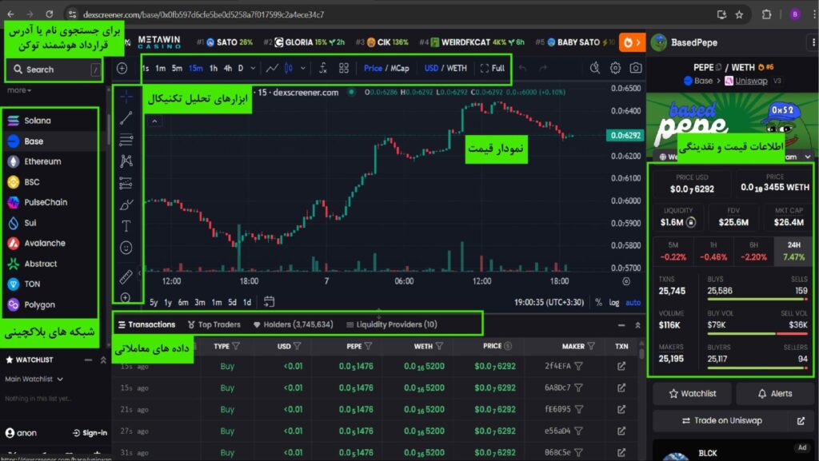Select the pattern drawing tool
The image size is (819, 461).
tap(126, 161)
